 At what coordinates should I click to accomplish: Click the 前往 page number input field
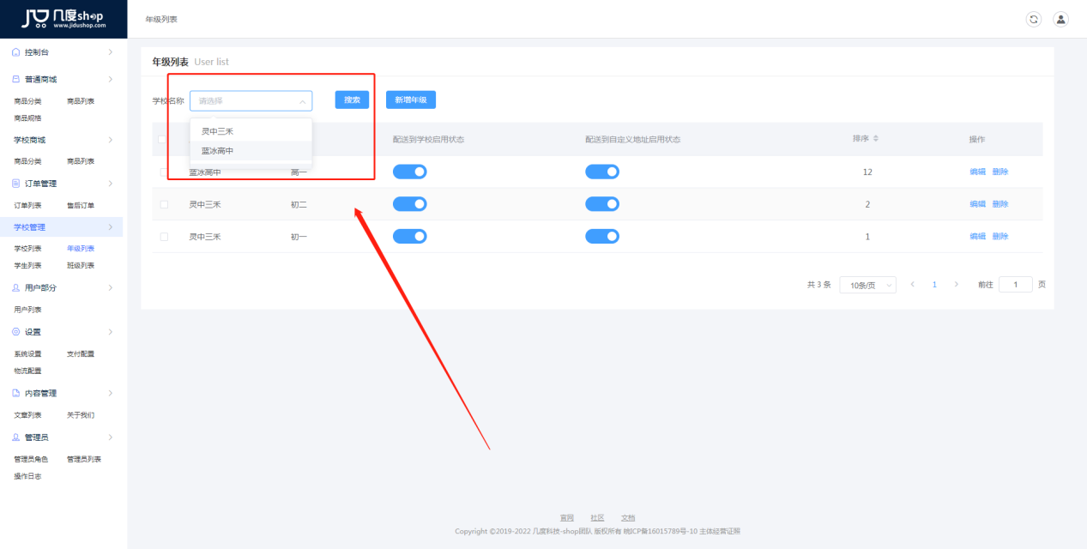pos(1015,285)
